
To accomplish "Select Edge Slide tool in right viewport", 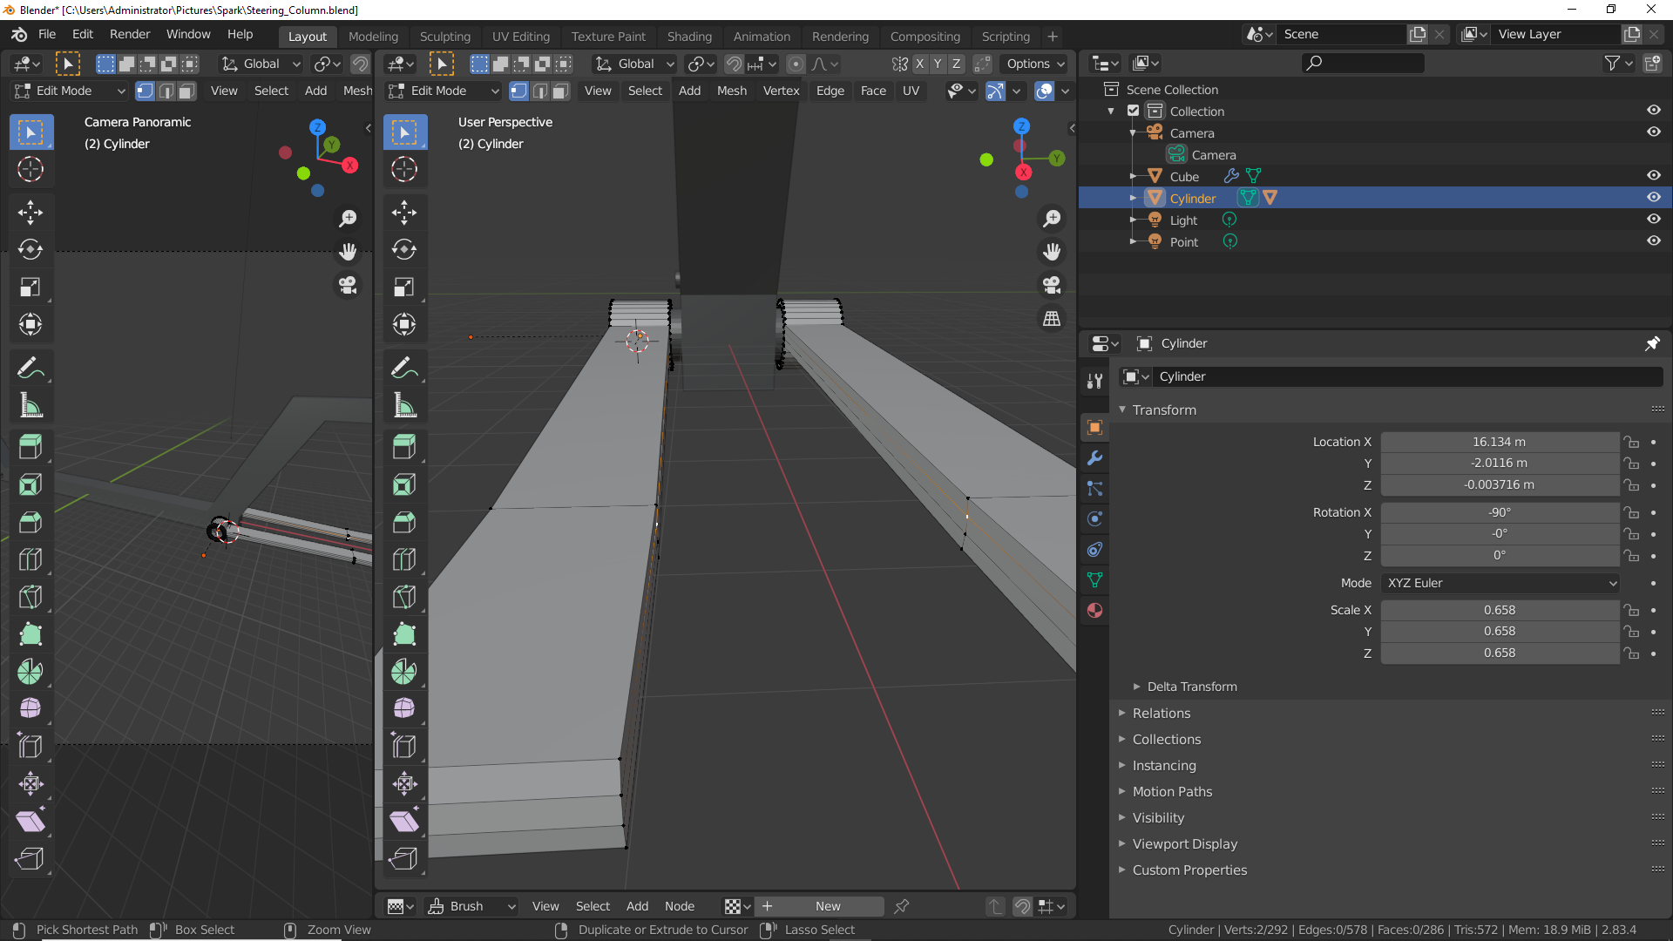I will point(404,746).
